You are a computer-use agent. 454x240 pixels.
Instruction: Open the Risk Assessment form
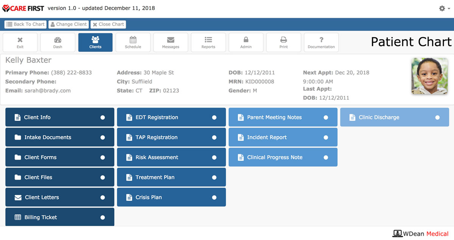171,157
